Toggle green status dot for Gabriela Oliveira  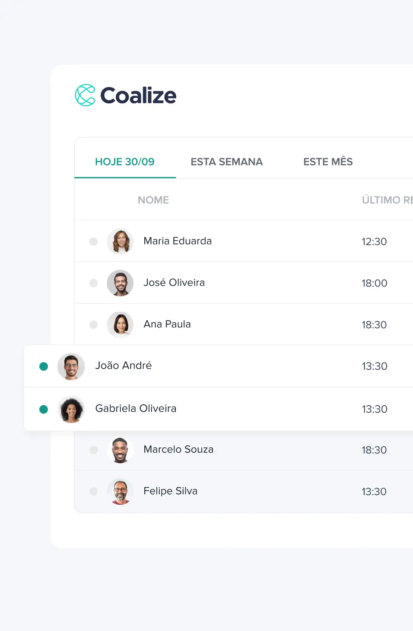(x=43, y=409)
